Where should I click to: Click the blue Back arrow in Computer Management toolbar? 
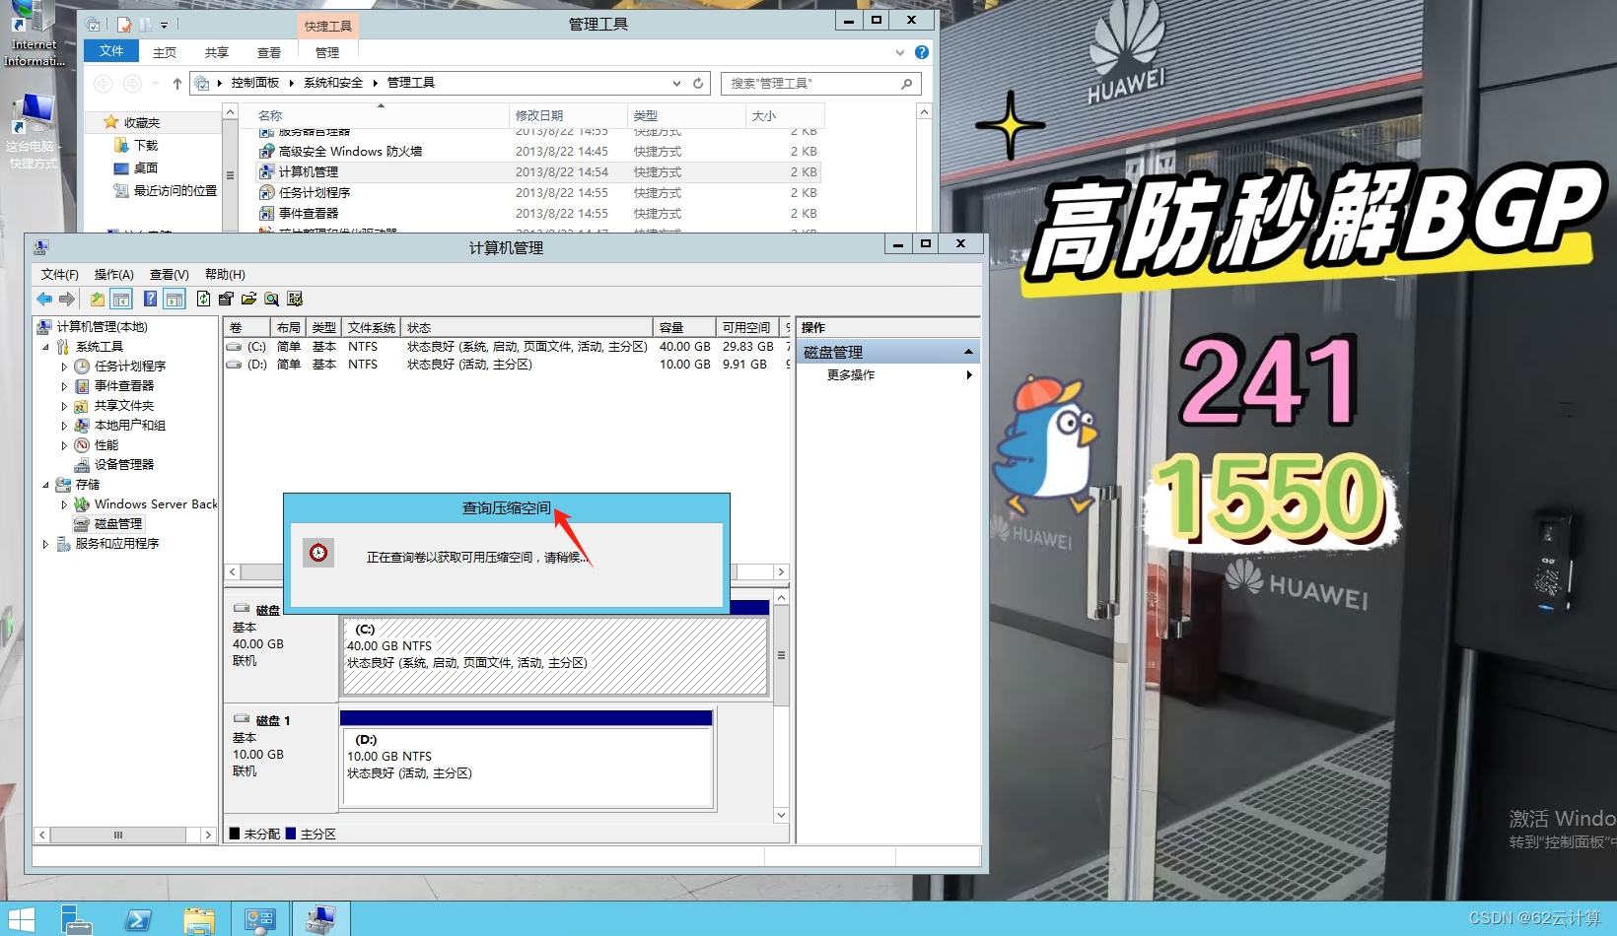(x=44, y=299)
